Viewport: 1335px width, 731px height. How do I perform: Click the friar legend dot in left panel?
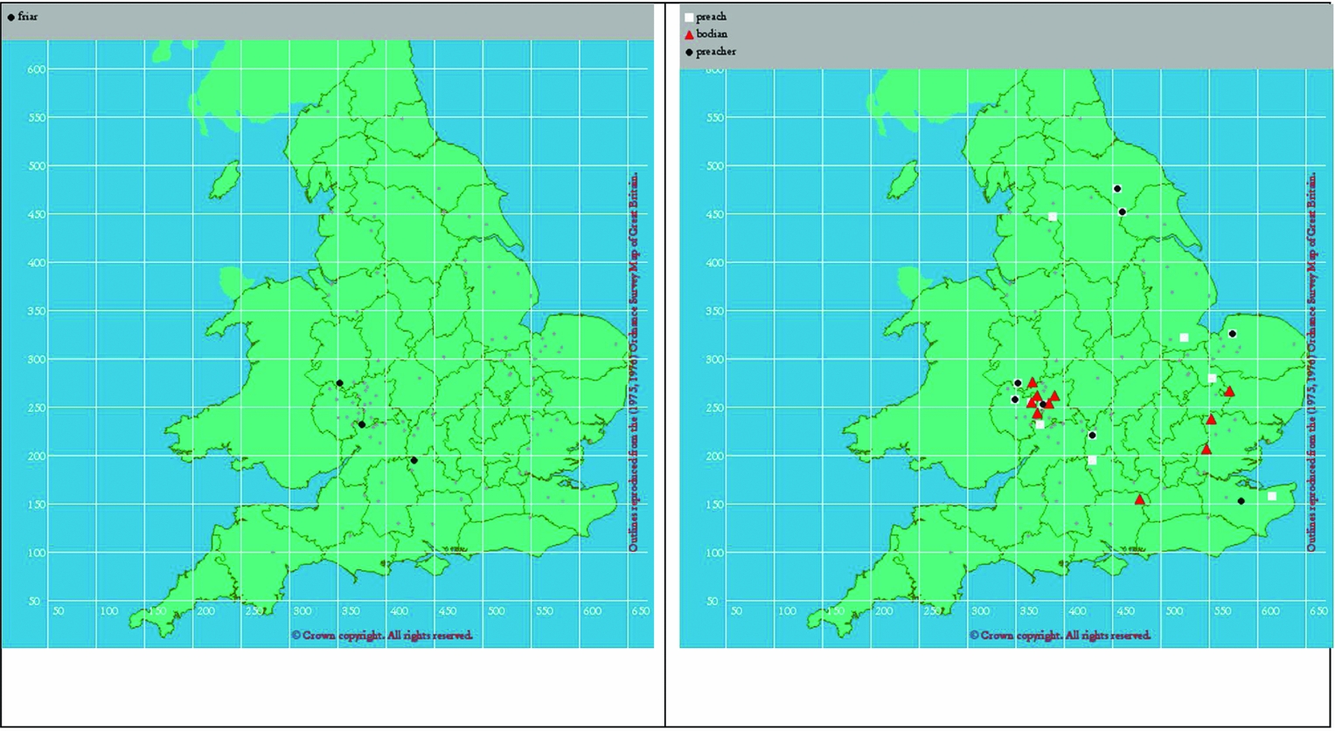click(10, 17)
